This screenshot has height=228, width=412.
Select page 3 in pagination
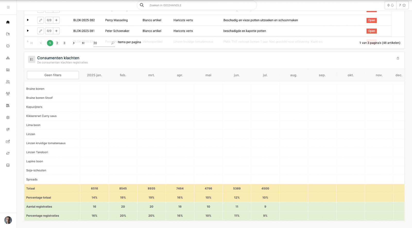point(64,43)
